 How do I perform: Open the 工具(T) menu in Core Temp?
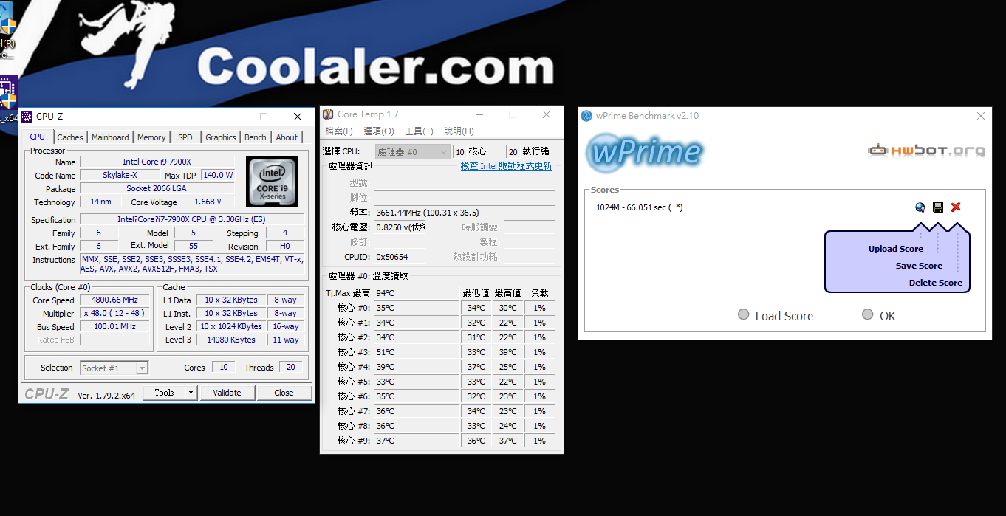pos(419,131)
